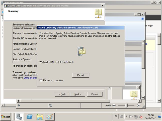Click the Show desktop icon

[160, 117]
